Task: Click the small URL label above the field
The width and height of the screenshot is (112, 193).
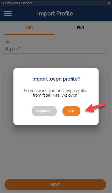Action: [x=8, y=42]
